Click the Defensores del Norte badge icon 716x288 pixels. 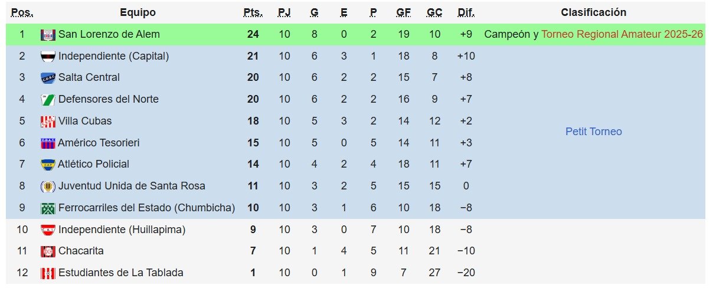click(x=48, y=100)
